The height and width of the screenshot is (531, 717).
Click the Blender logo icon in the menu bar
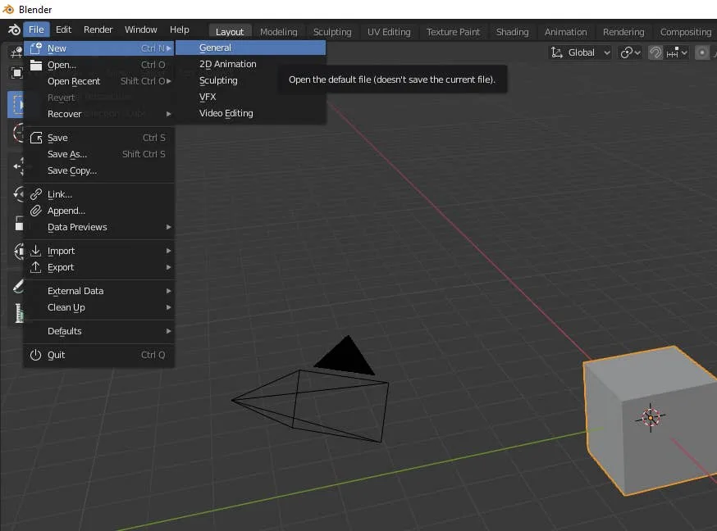click(13, 29)
